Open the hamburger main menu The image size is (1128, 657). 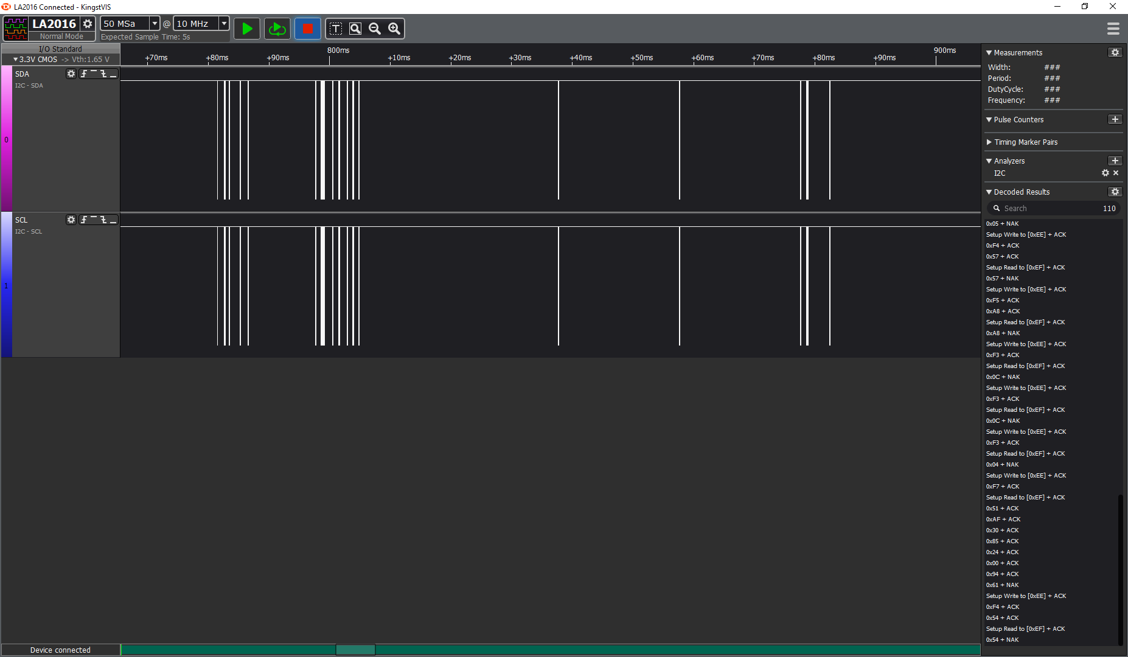click(x=1113, y=29)
